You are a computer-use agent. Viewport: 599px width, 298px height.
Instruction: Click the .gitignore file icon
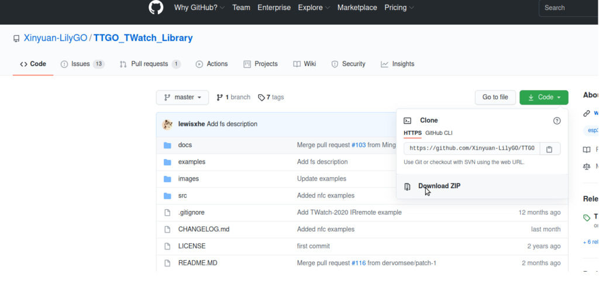(x=167, y=213)
